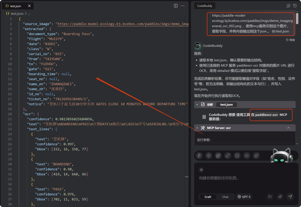This screenshot has height=207, width=301.
Task: Open the grid blocks extension icon
Action: point(218,156)
